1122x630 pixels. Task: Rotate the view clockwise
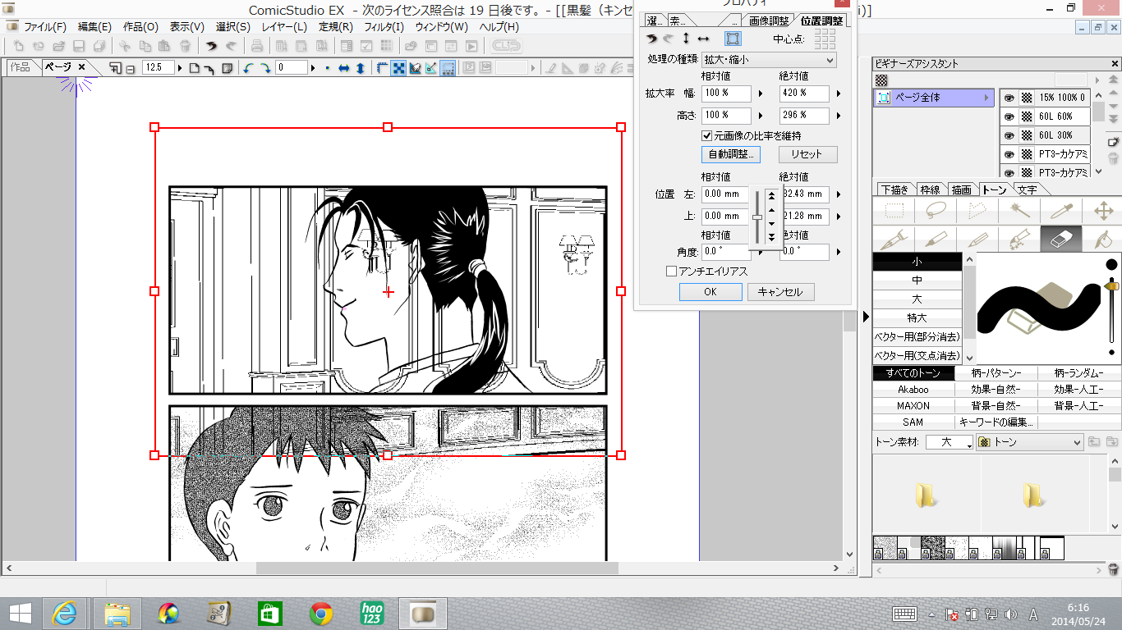click(x=265, y=68)
